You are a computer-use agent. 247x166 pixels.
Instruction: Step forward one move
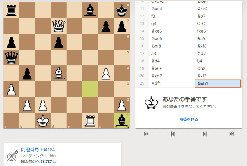coord(204,134)
